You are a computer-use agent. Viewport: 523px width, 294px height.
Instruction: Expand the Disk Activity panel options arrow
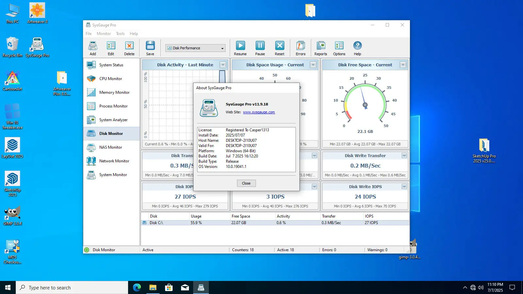pos(223,65)
